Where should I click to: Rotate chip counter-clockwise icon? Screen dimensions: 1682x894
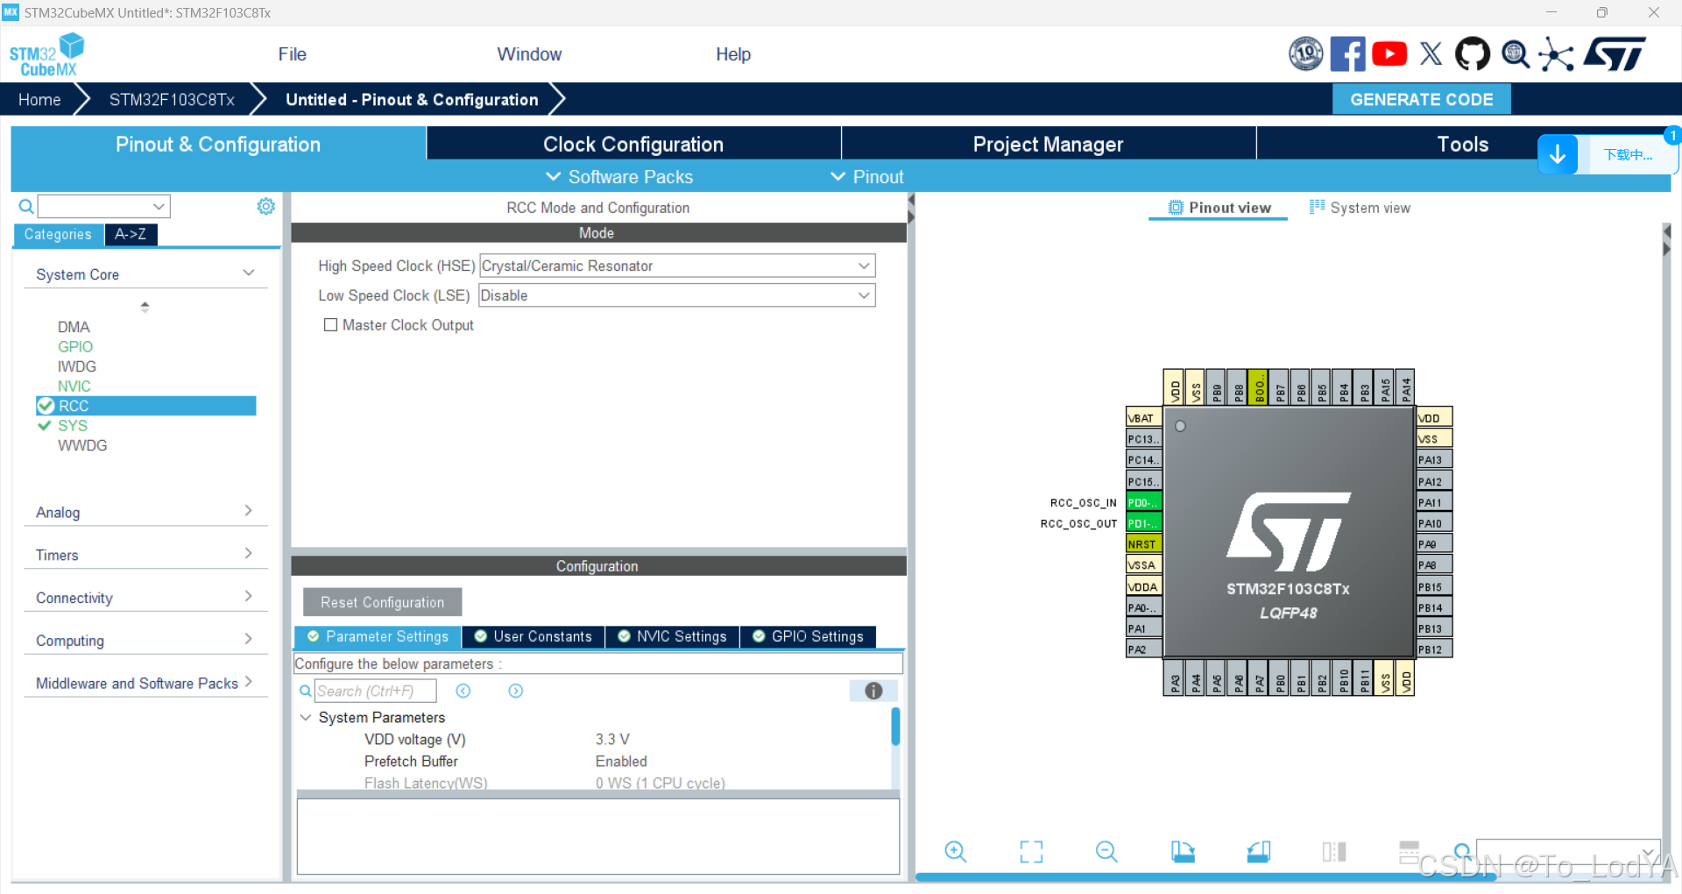coord(1259,851)
